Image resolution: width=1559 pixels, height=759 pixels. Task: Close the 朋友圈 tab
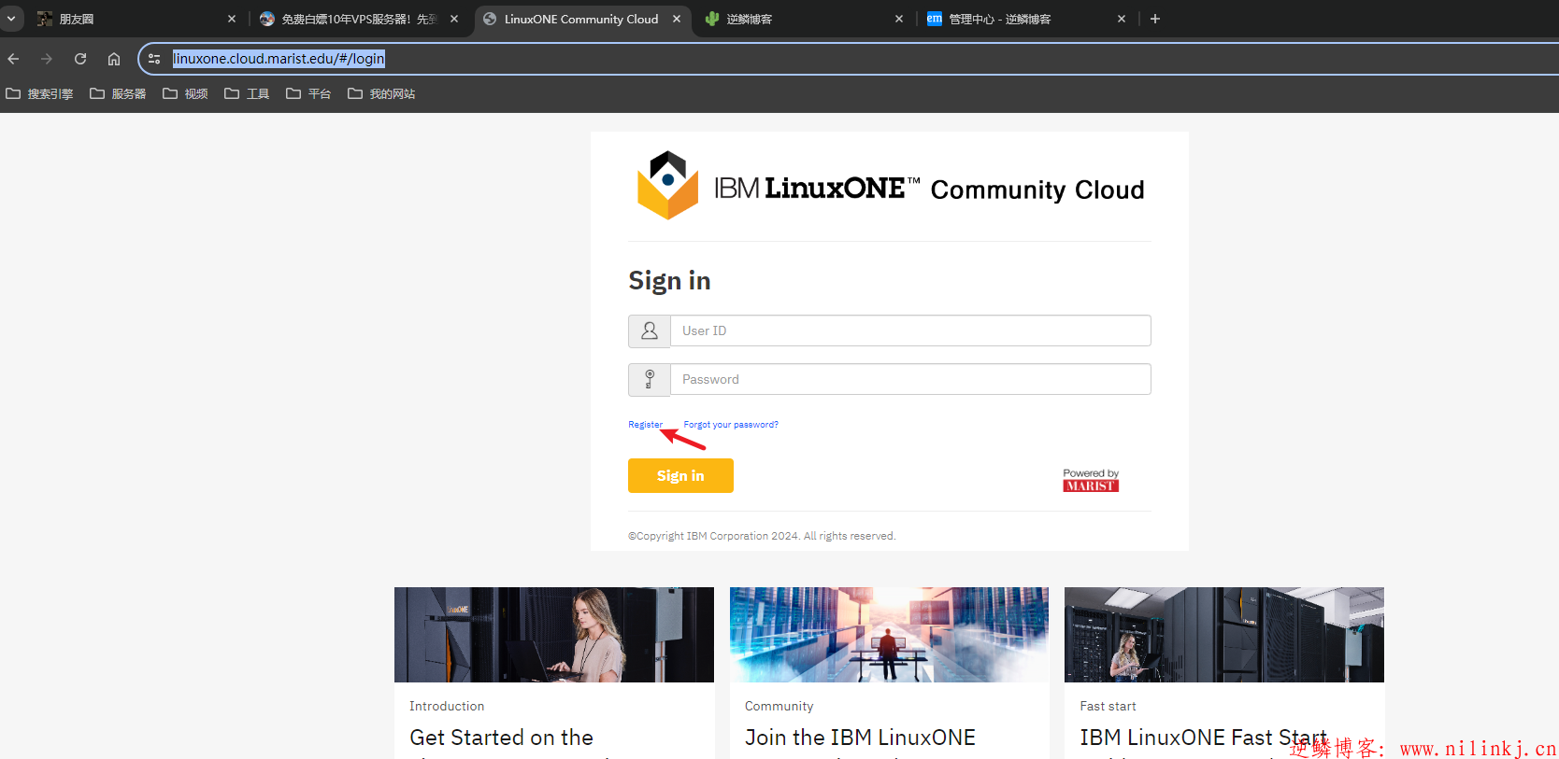click(x=232, y=19)
